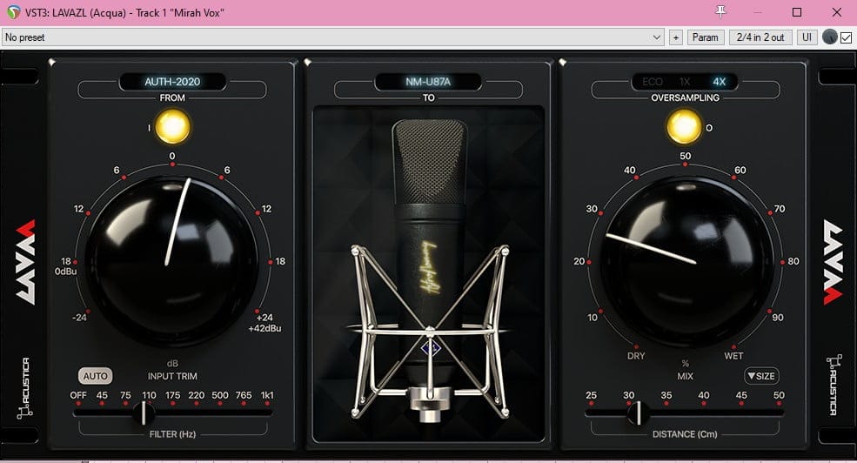857x463 pixels.
Task: Select ECO oversampling mode
Action: (x=652, y=82)
